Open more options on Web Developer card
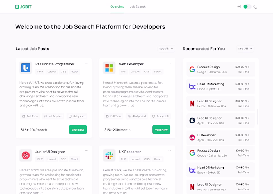273x194 pixels. (x=170, y=63)
